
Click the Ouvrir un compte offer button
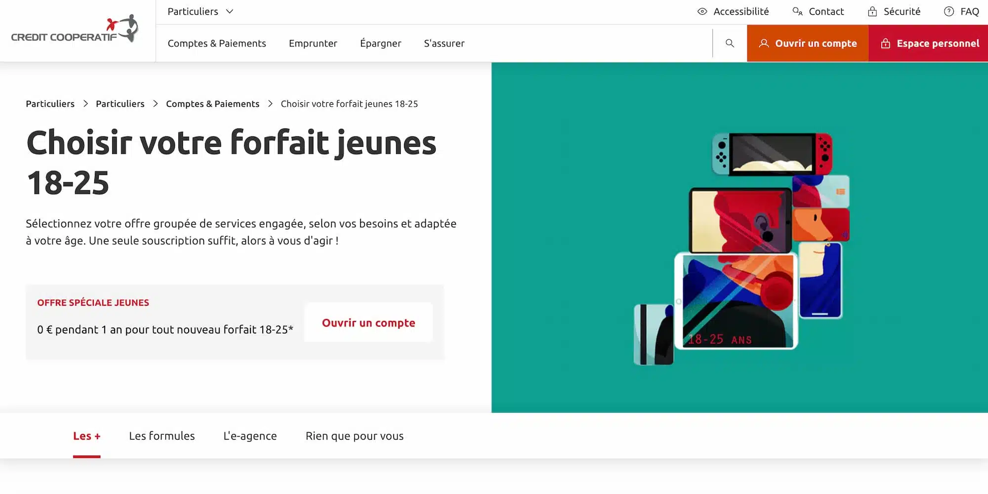pos(369,323)
